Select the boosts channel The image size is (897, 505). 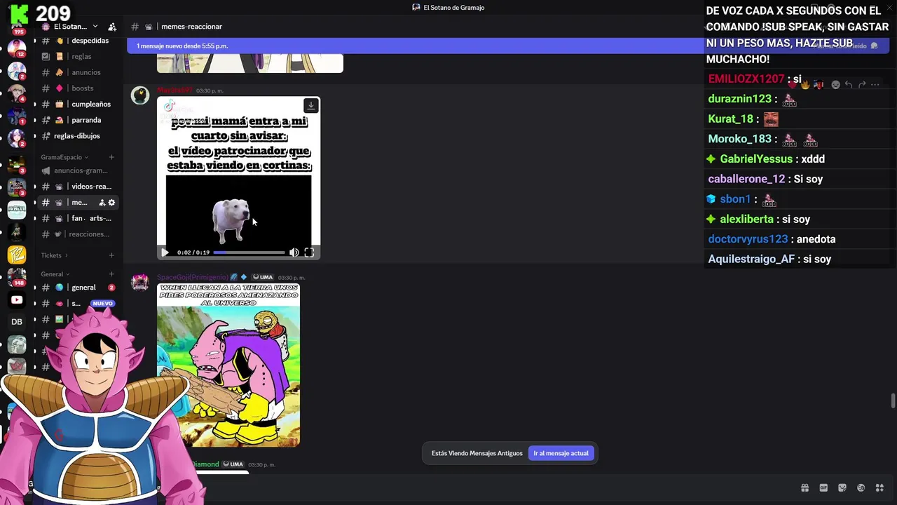click(x=77, y=88)
